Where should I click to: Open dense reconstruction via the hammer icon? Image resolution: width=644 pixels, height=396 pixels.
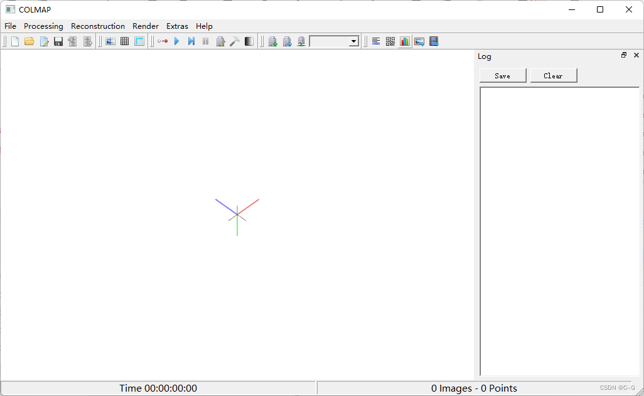234,41
